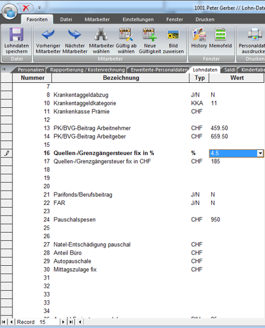Screen dimensions: 265x328
Task: Open the Wert dropdown arrow for row 16
Action: (260, 153)
